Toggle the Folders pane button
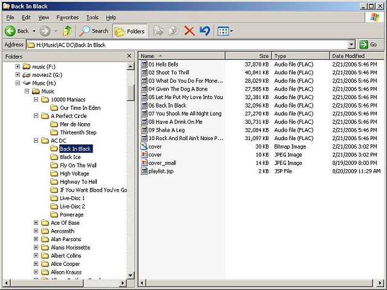This screenshot has width=387, height=290. (130, 31)
